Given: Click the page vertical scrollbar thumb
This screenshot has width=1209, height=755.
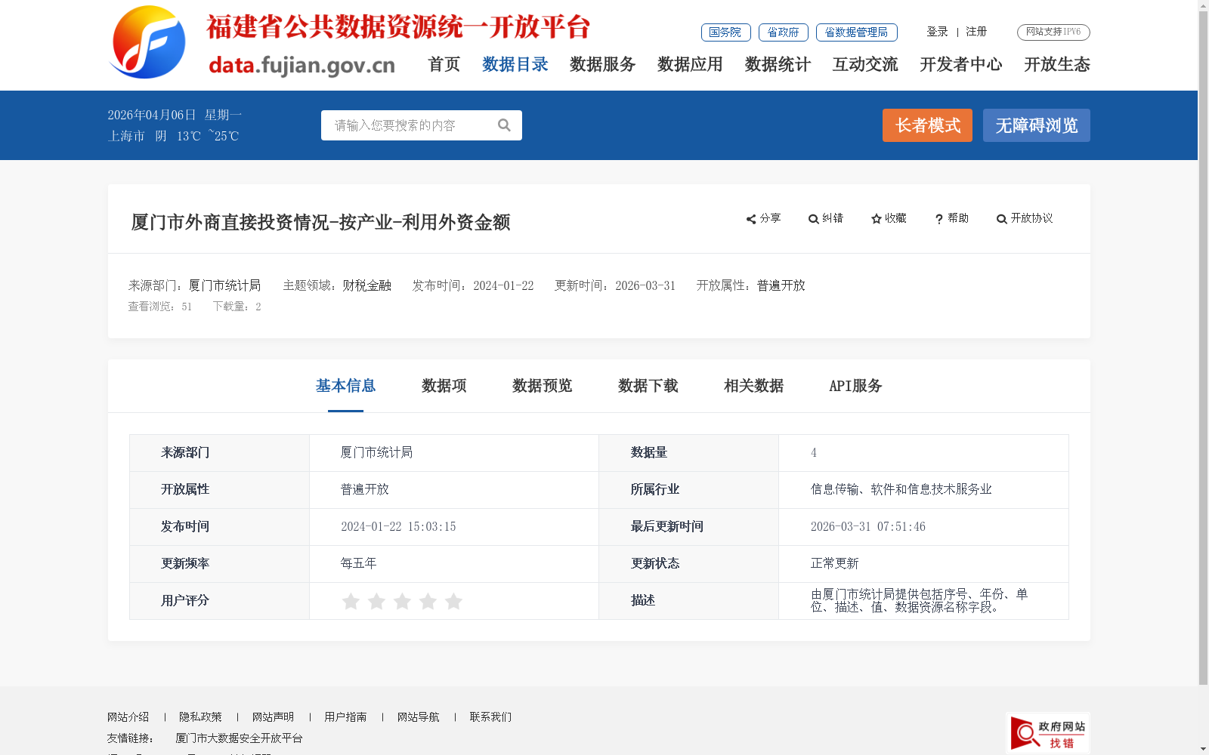Looking at the screenshot, I should (x=1203, y=347).
